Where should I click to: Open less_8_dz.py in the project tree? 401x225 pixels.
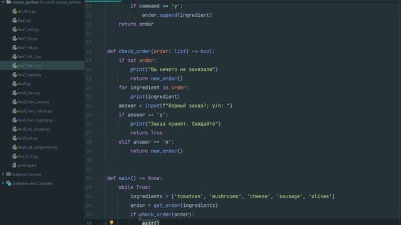tap(28, 156)
